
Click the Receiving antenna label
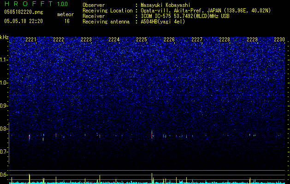pyautogui.click(x=106, y=22)
